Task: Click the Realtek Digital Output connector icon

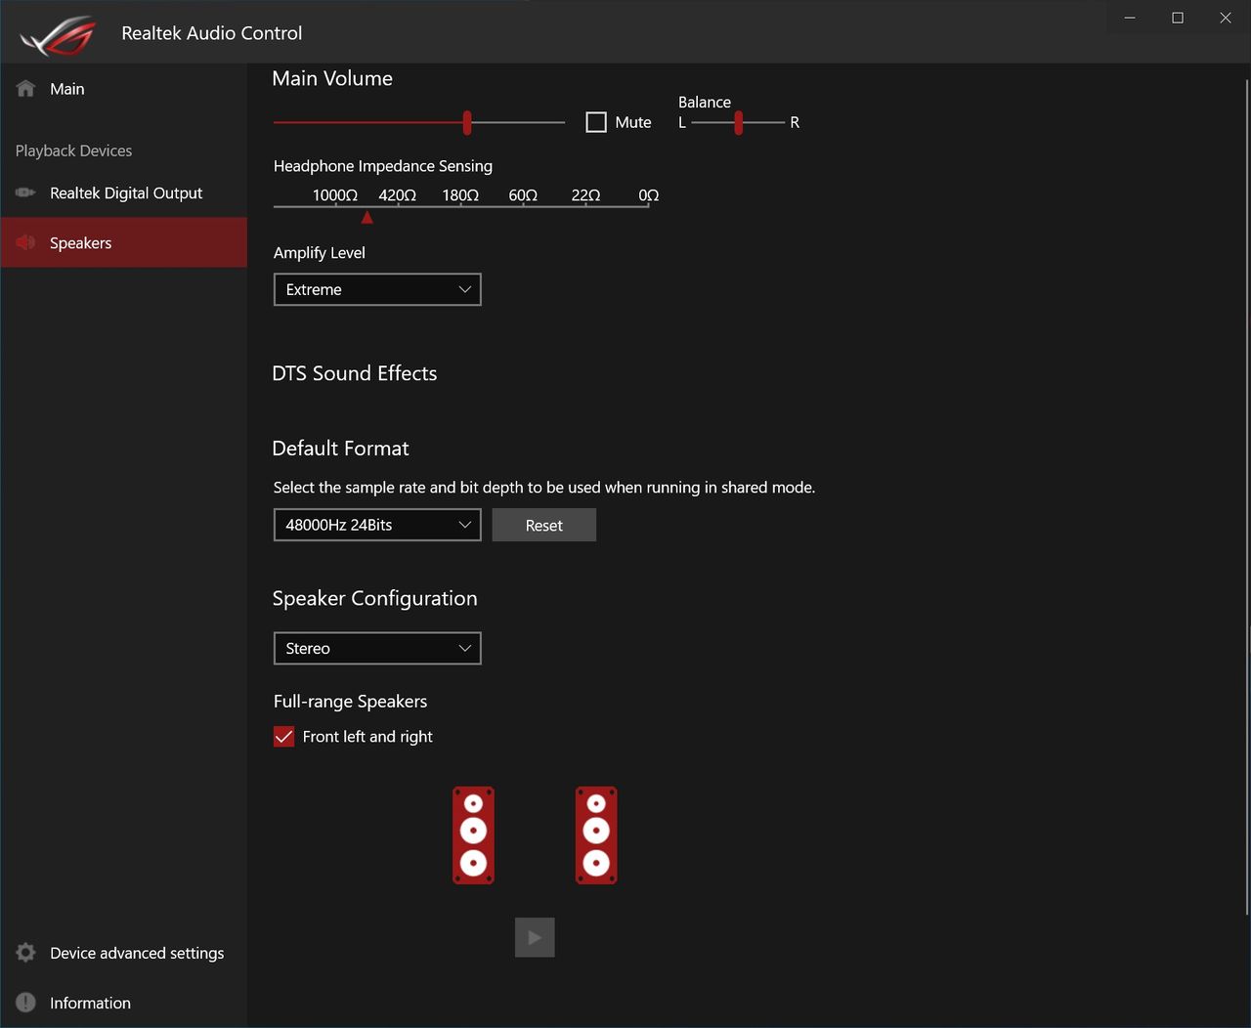Action: click(x=26, y=193)
